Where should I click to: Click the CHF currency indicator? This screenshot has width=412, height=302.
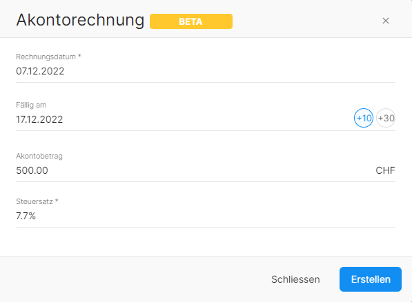click(x=385, y=170)
